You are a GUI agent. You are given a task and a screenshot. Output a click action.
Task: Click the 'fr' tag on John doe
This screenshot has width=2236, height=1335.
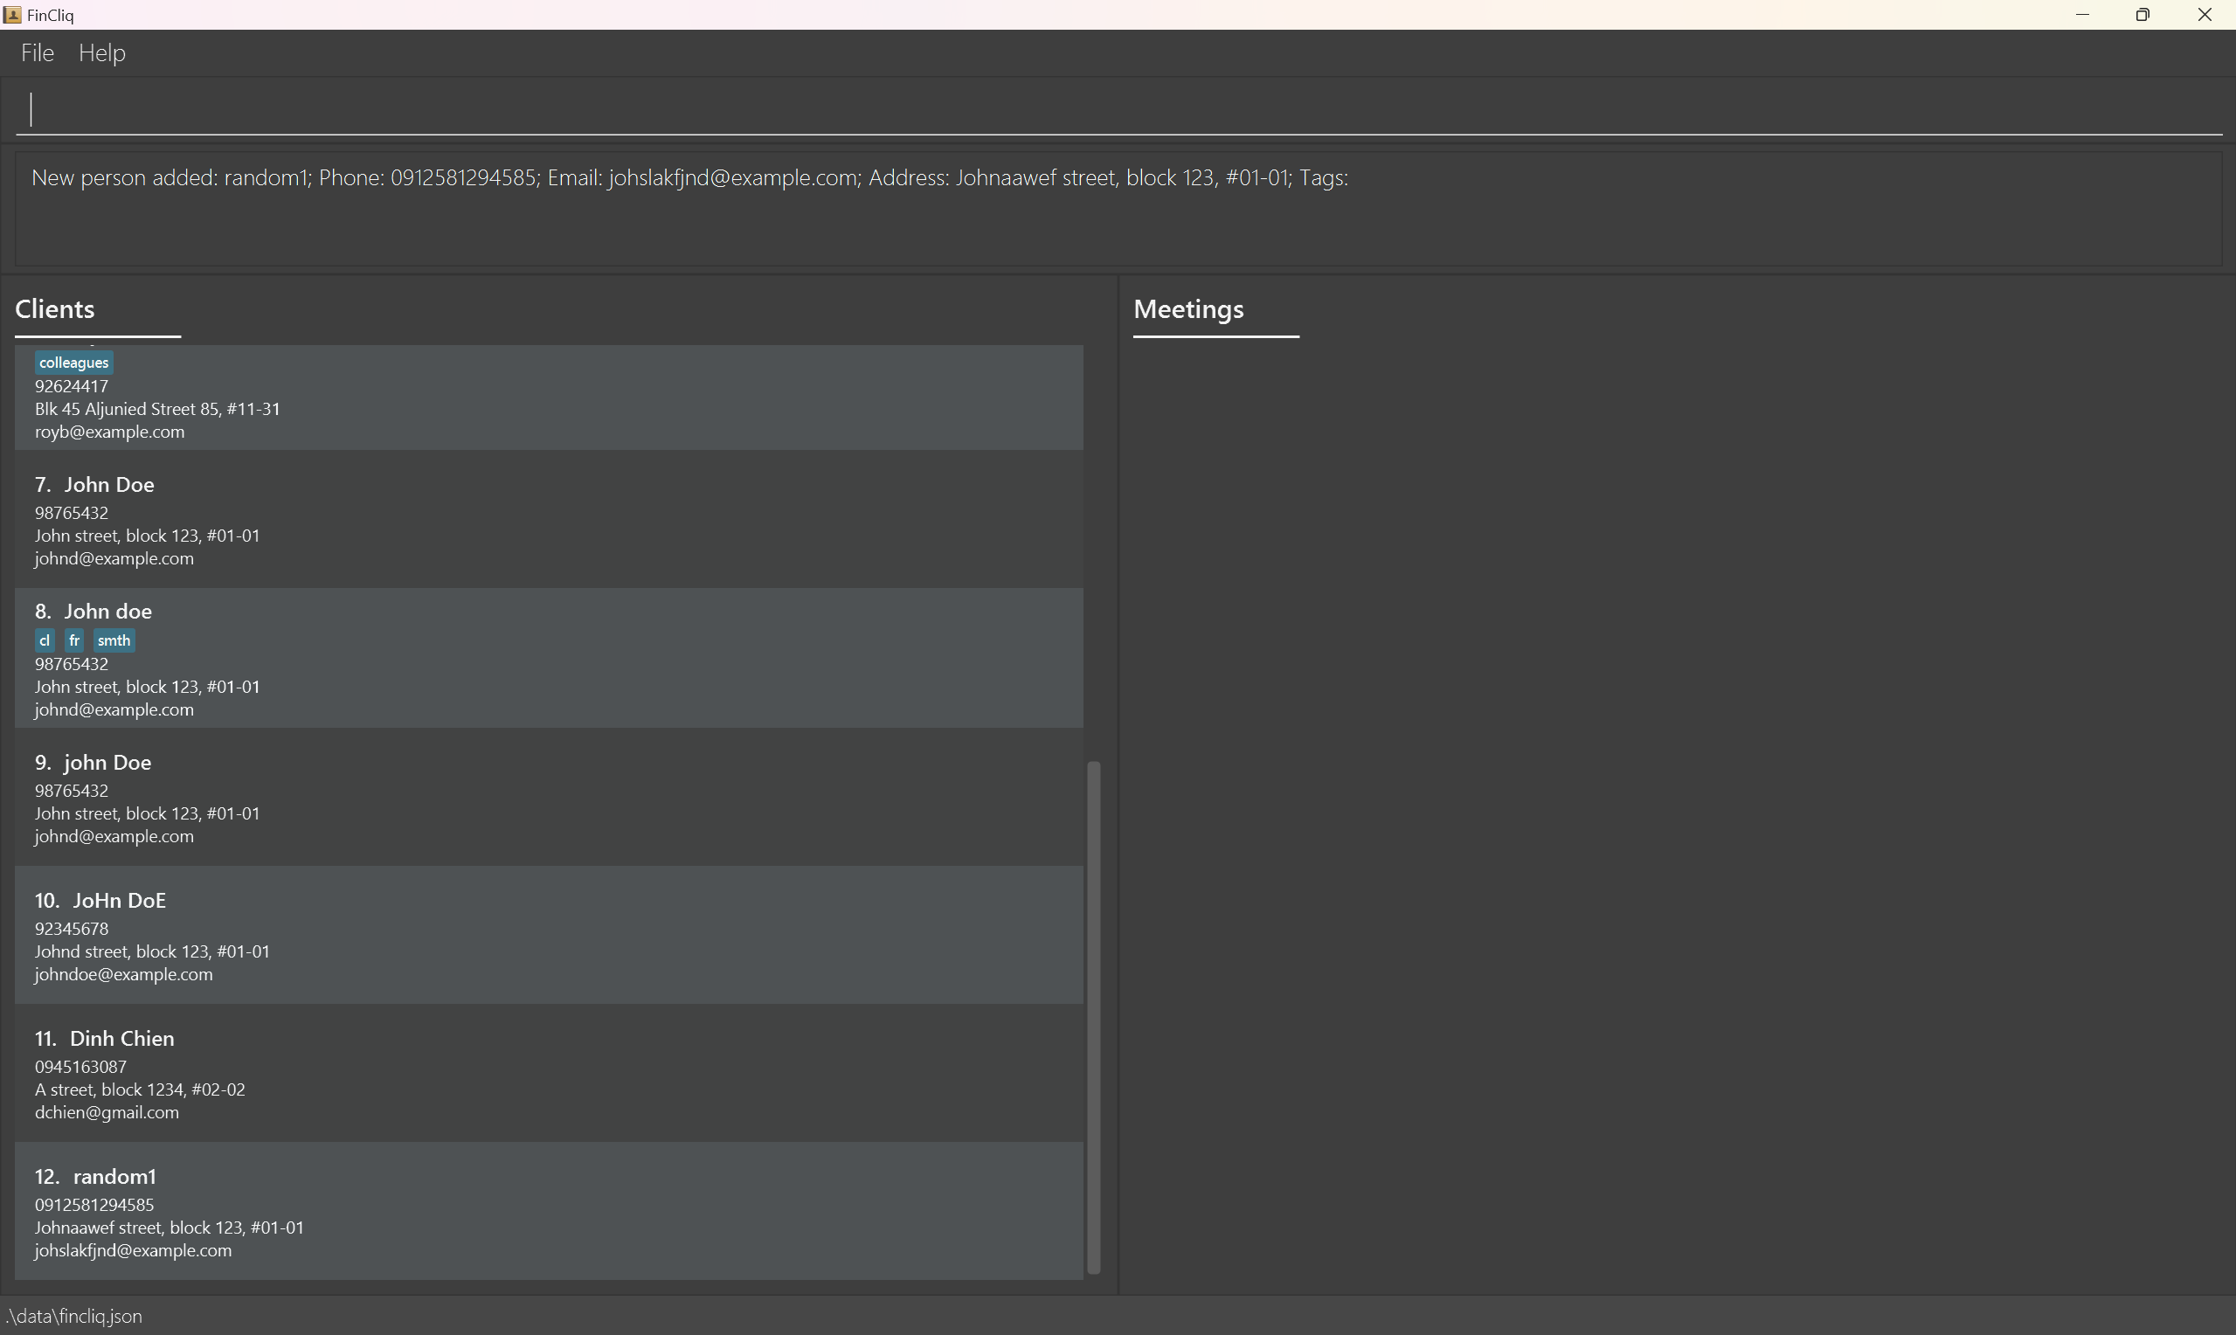pos(74,640)
